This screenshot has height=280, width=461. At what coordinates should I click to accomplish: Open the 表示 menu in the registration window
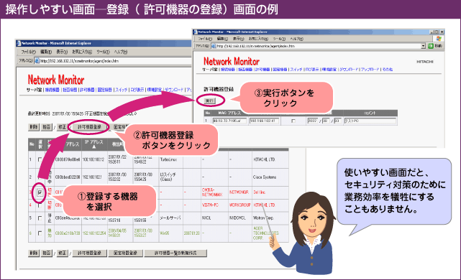pyautogui.click(x=239, y=39)
